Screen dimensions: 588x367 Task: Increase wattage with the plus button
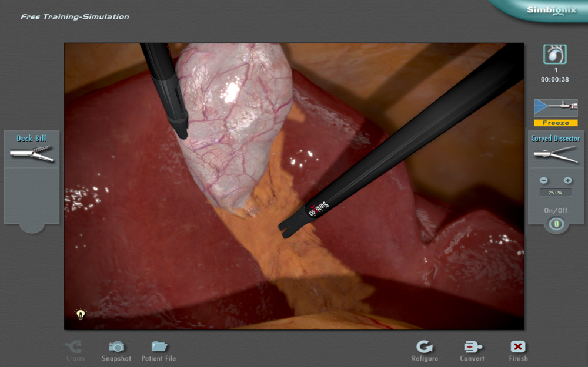(567, 180)
